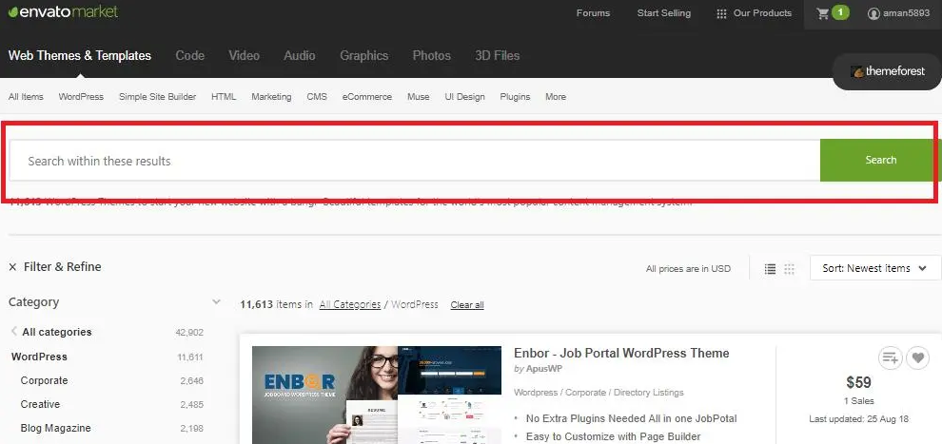Open Simple Site Builder menu item
This screenshot has height=444, width=942.
click(157, 97)
